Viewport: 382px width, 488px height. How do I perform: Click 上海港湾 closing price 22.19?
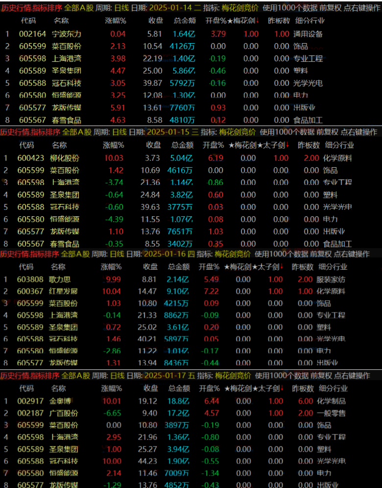[153, 58]
